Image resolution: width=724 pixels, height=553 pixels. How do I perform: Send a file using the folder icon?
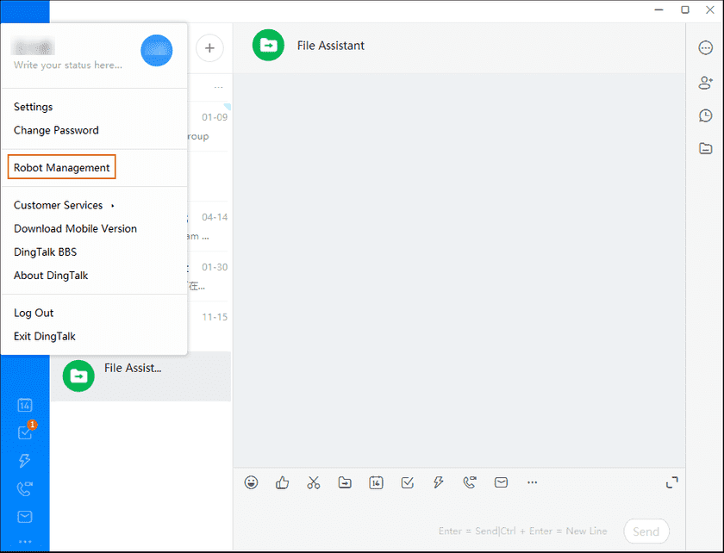coord(345,482)
